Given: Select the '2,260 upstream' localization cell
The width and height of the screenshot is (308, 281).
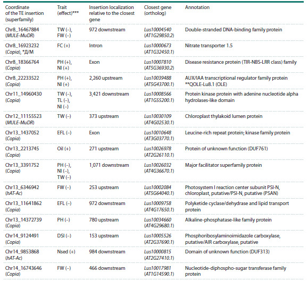Looking at the screenshot, I should (106, 78).
